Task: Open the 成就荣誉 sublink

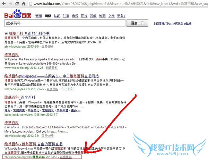Action: point(62,110)
